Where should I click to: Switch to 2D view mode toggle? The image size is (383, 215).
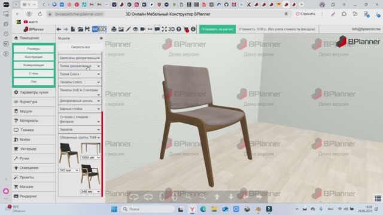point(95,29)
